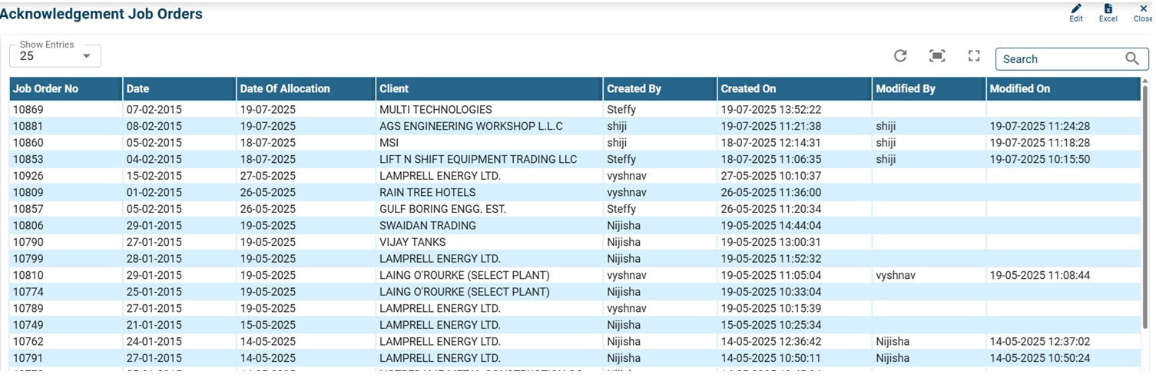Click into the Search input field
The width and height of the screenshot is (1156, 378).
click(1060, 59)
